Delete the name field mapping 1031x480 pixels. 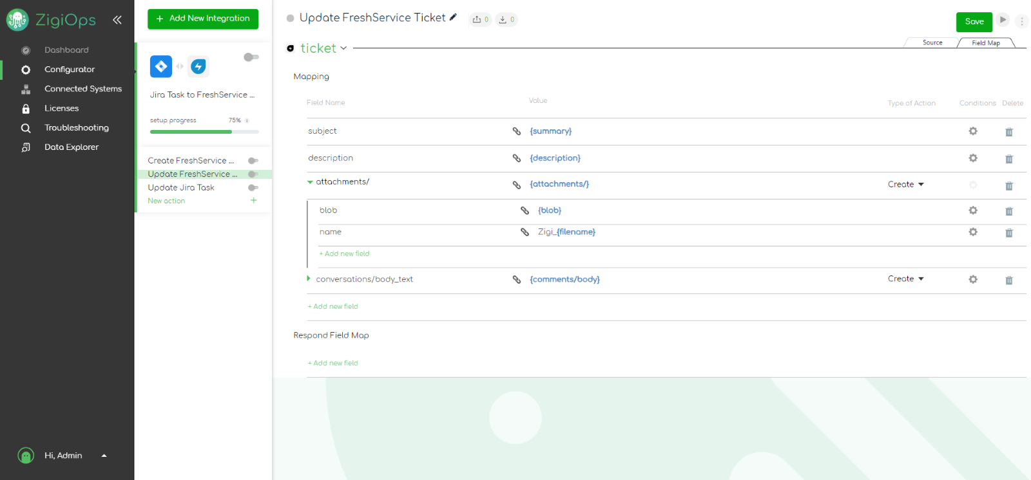[x=1009, y=233]
